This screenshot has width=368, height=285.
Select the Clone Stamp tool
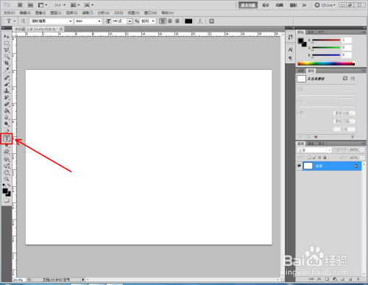coord(7,91)
